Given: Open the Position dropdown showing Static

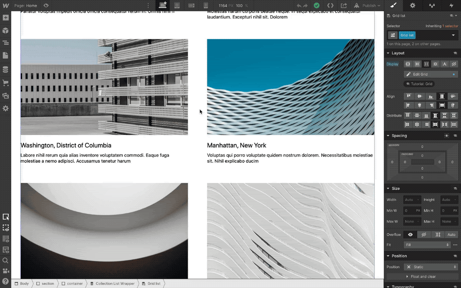Looking at the screenshot, I should pos(431,267).
